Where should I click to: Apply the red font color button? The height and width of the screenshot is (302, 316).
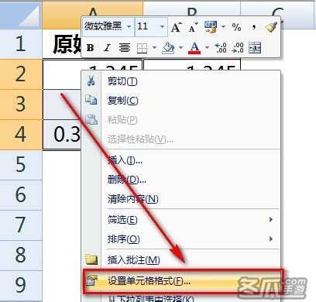pos(194,48)
